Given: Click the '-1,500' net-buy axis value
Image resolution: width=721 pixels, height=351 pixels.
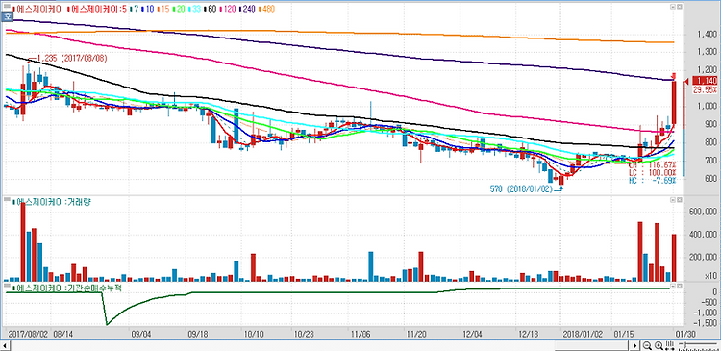Looking at the screenshot, I should click(707, 322).
